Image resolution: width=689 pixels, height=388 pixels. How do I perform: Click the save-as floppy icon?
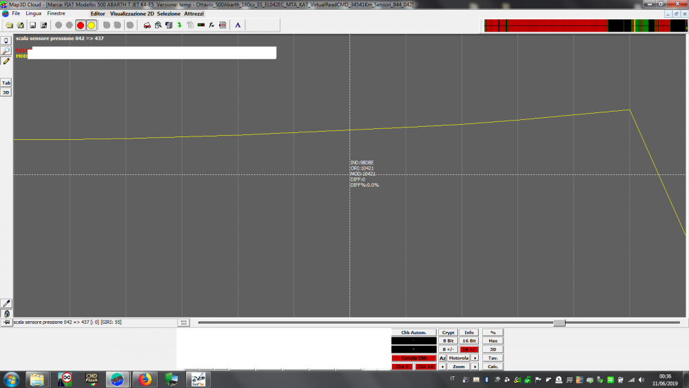(x=43, y=25)
